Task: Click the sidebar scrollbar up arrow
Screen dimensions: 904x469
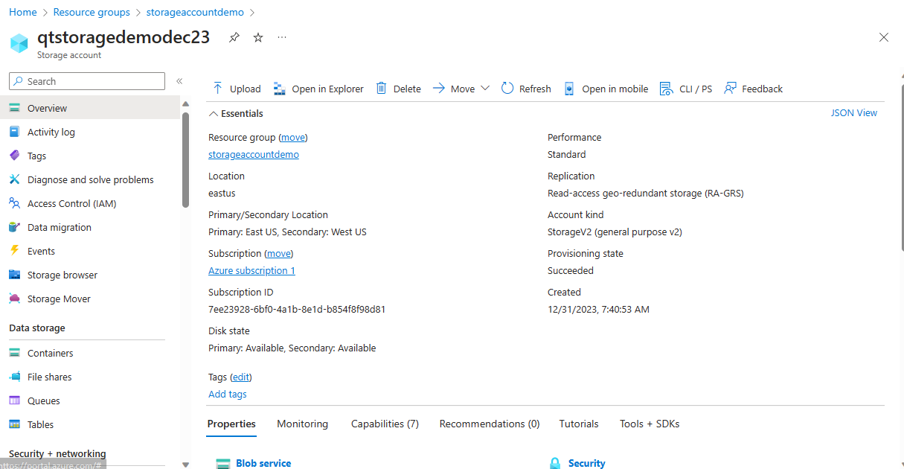Action: 185,103
